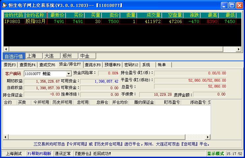Open the 密码F12 tab

[x=131, y=65]
